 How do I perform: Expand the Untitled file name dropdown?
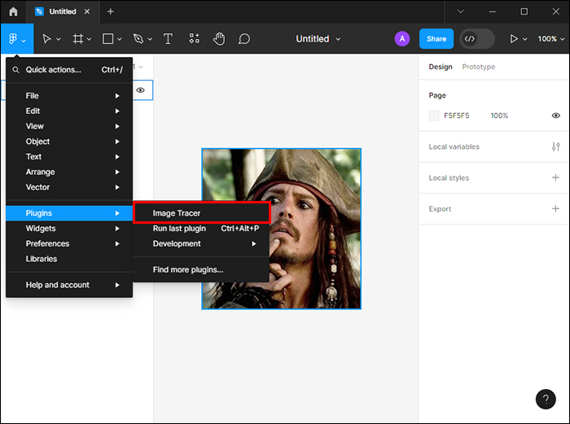click(x=318, y=39)
